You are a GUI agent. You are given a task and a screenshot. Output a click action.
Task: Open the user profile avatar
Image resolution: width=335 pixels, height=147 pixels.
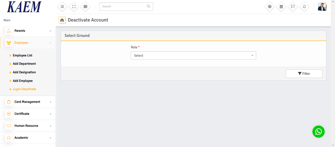point(322,7)
